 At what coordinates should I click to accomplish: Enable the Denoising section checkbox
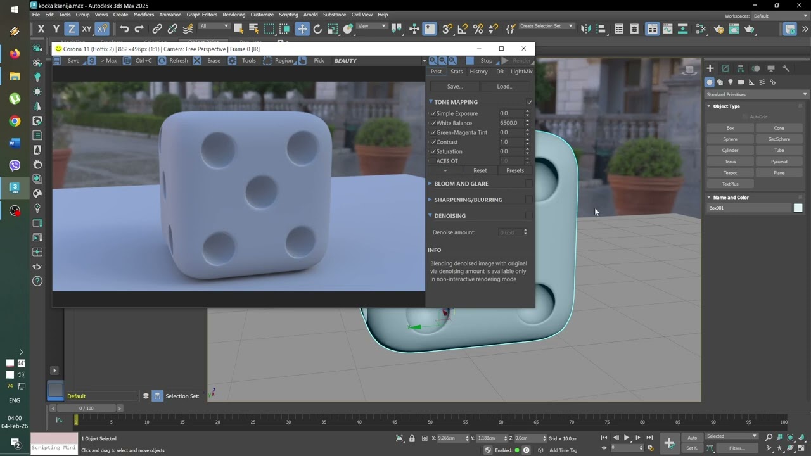tap(529, 215)
